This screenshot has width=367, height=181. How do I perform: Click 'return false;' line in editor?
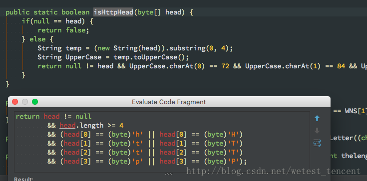tap(63, 30)
